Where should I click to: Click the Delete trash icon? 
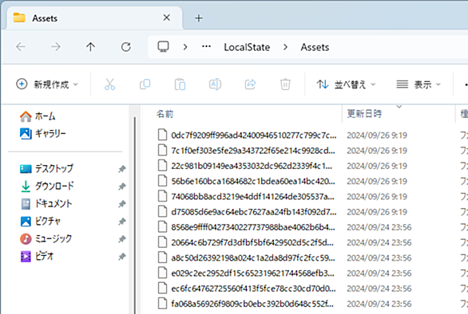point(285,84)
